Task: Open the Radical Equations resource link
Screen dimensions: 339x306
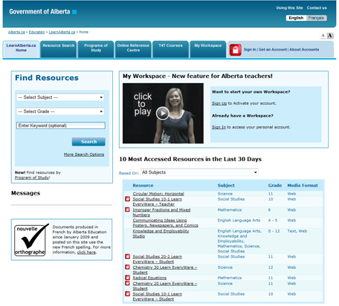Action: pos(149,278)
